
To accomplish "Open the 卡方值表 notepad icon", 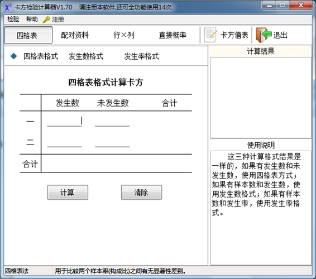I will click(210, 35).
